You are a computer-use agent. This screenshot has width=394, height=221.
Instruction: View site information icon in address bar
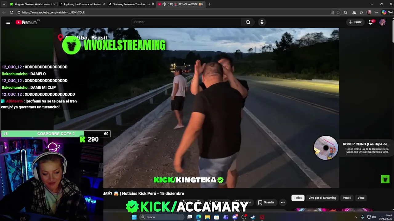pos(19,12)
